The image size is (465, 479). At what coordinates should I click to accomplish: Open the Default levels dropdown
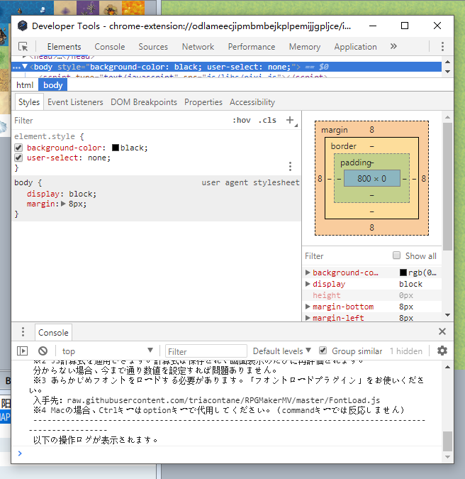click(281, 351)
